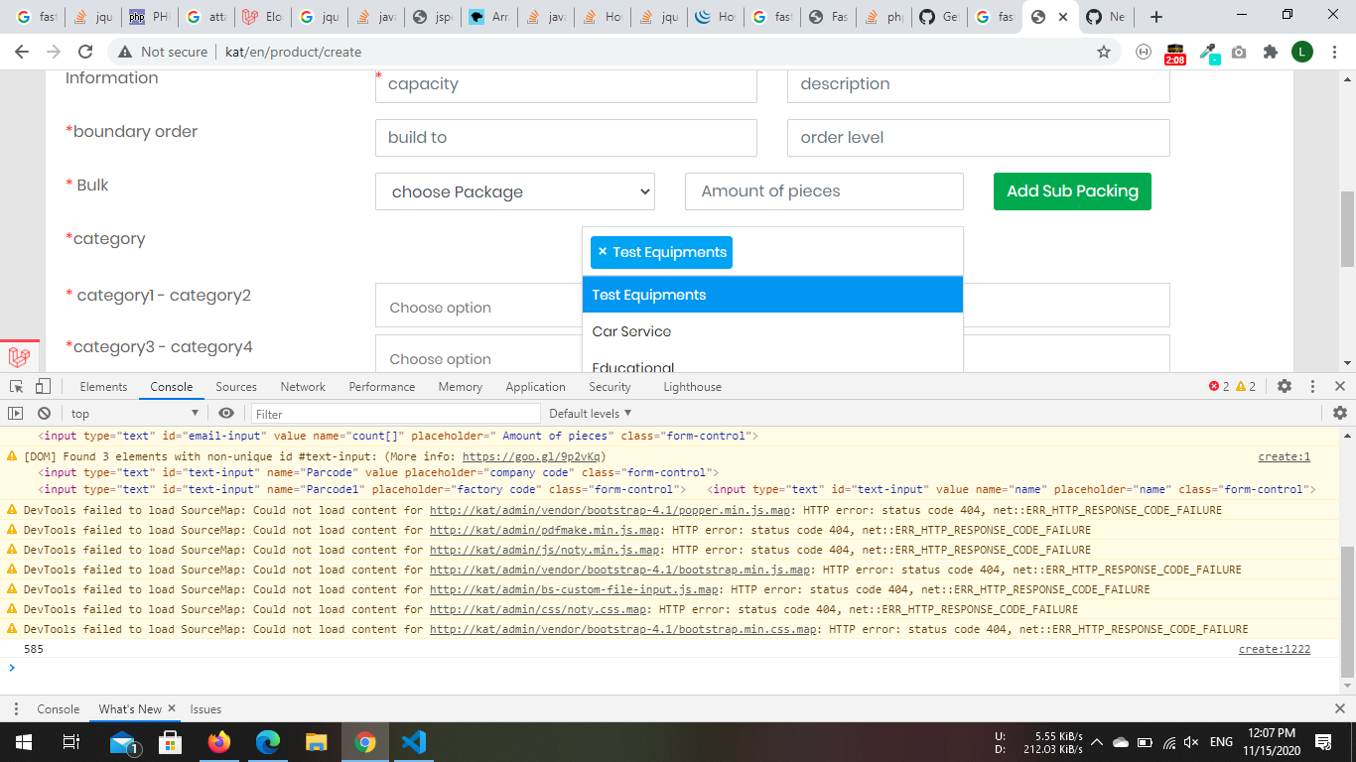Click the live expression eye icon
The width and height of the screenshot is (1356, 762).
(226, 414)
